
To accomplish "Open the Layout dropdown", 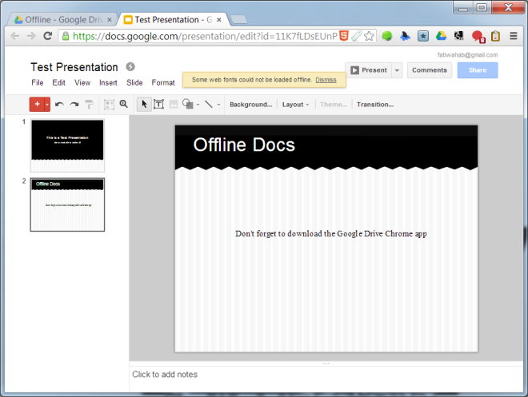I will tap(295, 105).
